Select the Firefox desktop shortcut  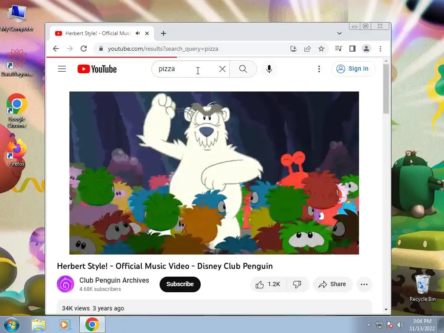[x=17, y=150]
